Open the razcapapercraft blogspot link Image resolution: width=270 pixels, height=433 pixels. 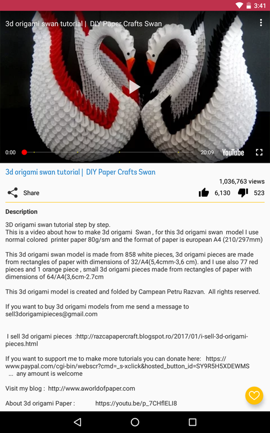pos(127,340)
